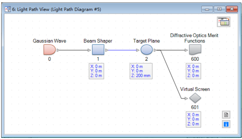Open the blue info icon

coord(226,124)
